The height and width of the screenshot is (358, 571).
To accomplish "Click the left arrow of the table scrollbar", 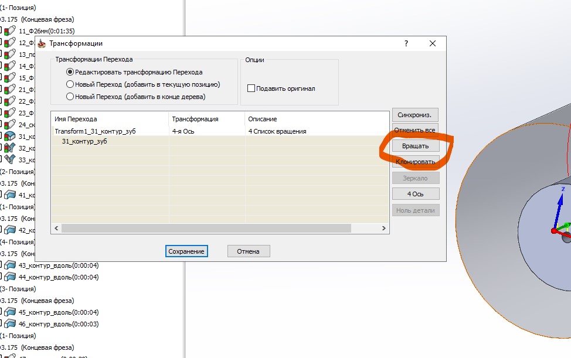I will click(56, 228).
